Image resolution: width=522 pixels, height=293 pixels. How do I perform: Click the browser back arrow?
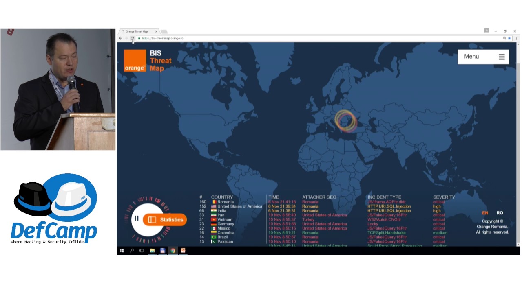click(x=120, y=38)
